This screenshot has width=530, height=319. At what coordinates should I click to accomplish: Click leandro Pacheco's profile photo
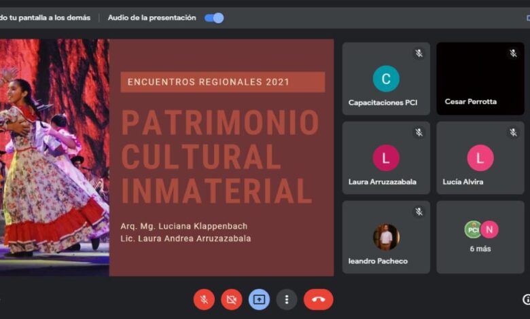point(386,237)
